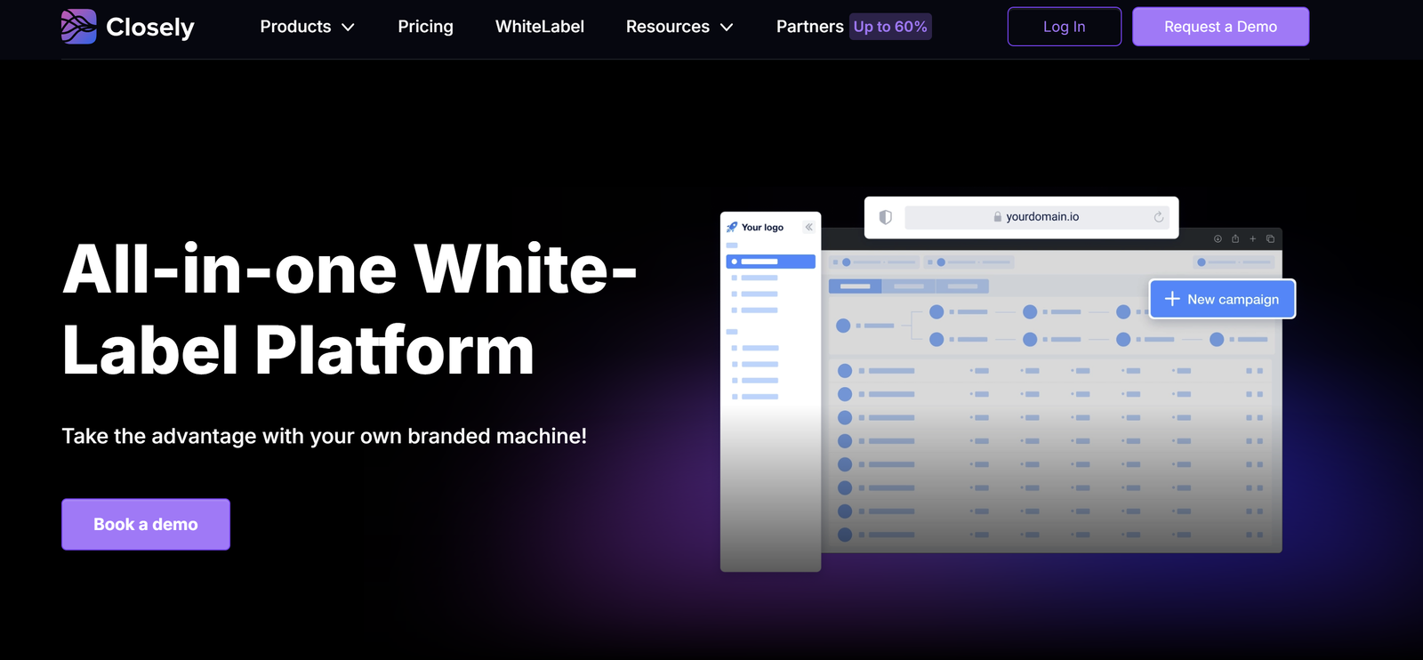Click the Log In button
The image size is (1423, 660).
click(x=1064, y=27)
